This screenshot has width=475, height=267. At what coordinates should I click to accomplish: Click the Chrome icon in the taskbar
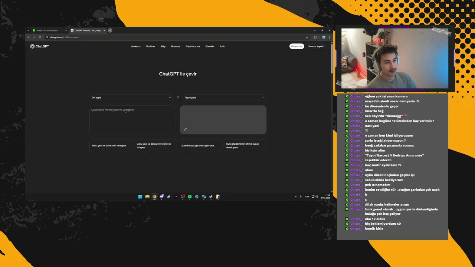[x=154, y=197]
